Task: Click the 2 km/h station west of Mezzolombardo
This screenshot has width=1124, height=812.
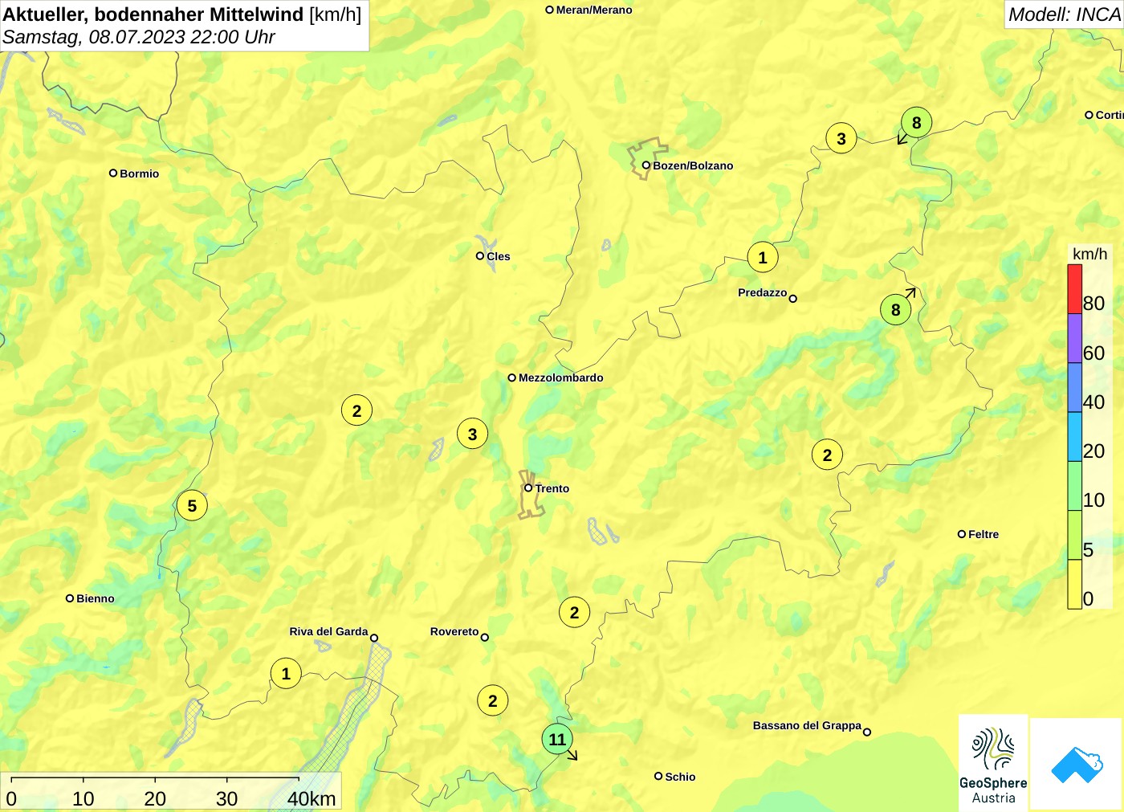Action: click(x=357, y=410)
